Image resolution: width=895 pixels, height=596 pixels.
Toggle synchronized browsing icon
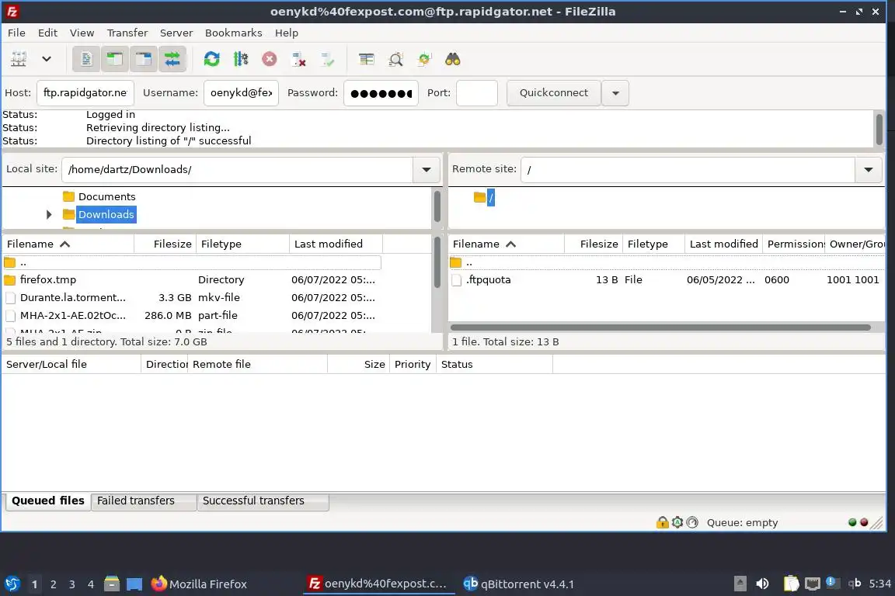424,59
